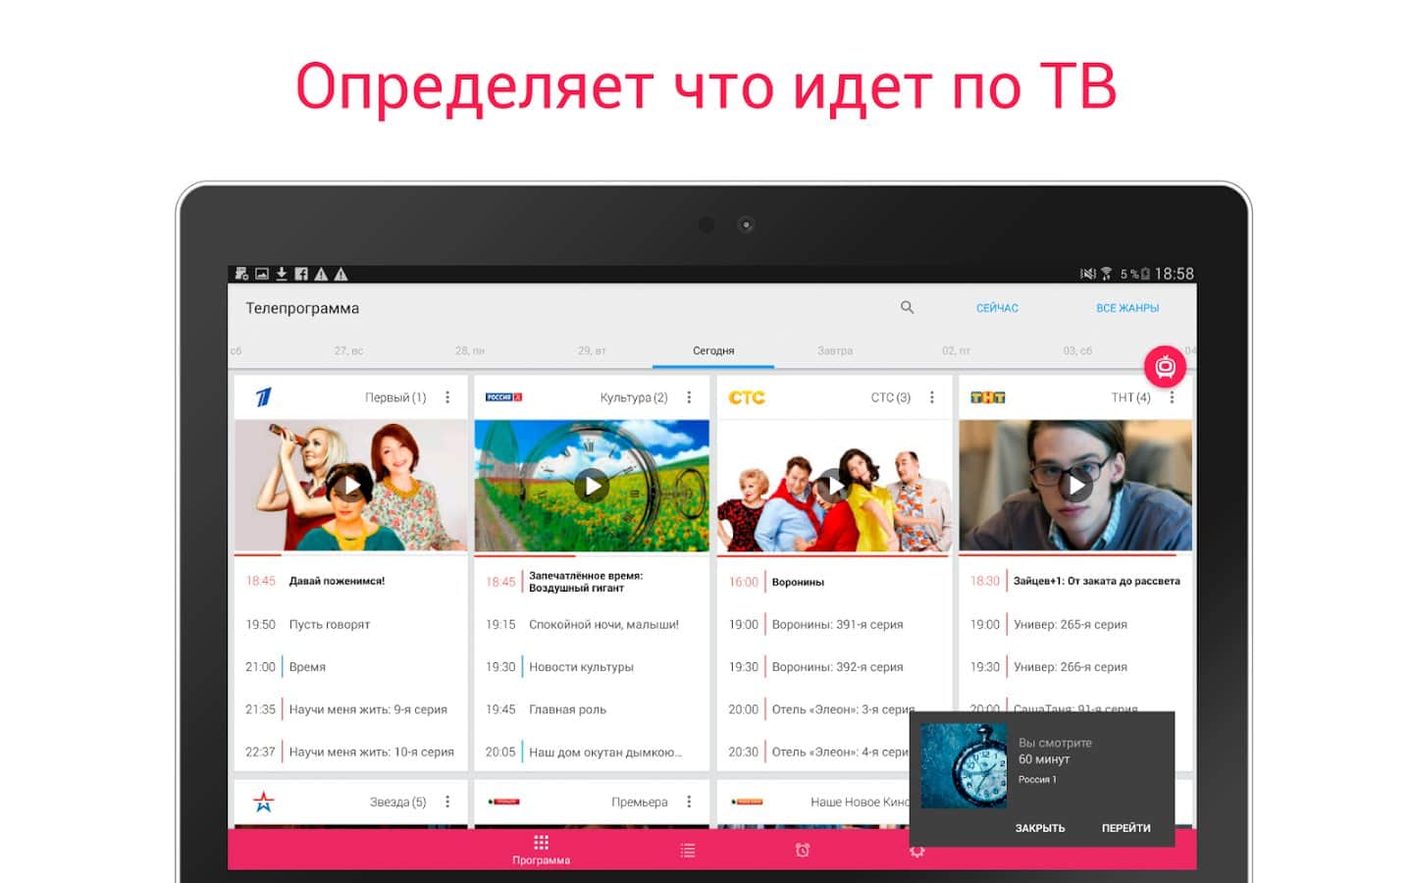Play the ТНТ channel preview
This screenshot has height=883, width=1413.
1075,486
